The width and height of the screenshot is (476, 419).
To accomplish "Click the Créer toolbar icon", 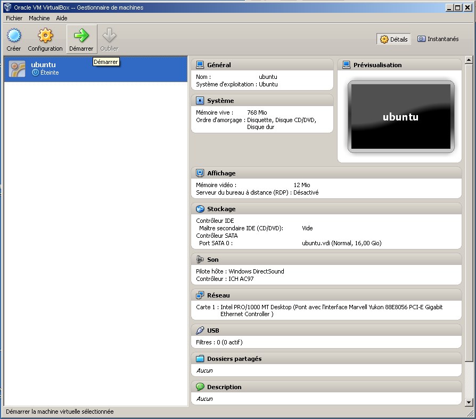I will click(14, 36).
